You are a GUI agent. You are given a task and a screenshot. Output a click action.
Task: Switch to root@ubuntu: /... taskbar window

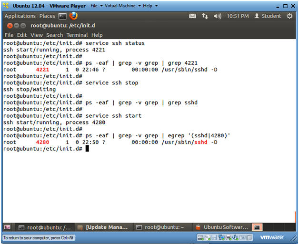(45, 227)
